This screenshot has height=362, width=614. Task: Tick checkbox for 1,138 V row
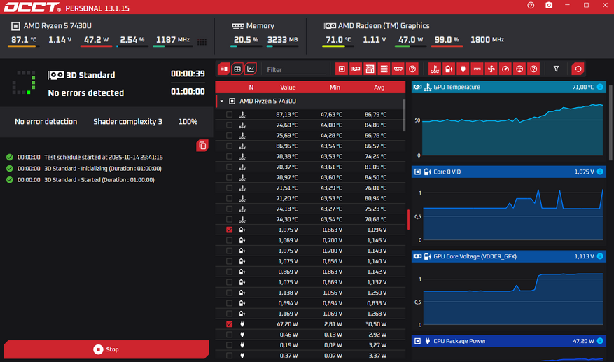click(x=229, y=293)
